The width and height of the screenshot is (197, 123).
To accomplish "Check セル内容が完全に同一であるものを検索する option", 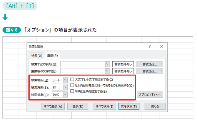I will coord(72,85).
